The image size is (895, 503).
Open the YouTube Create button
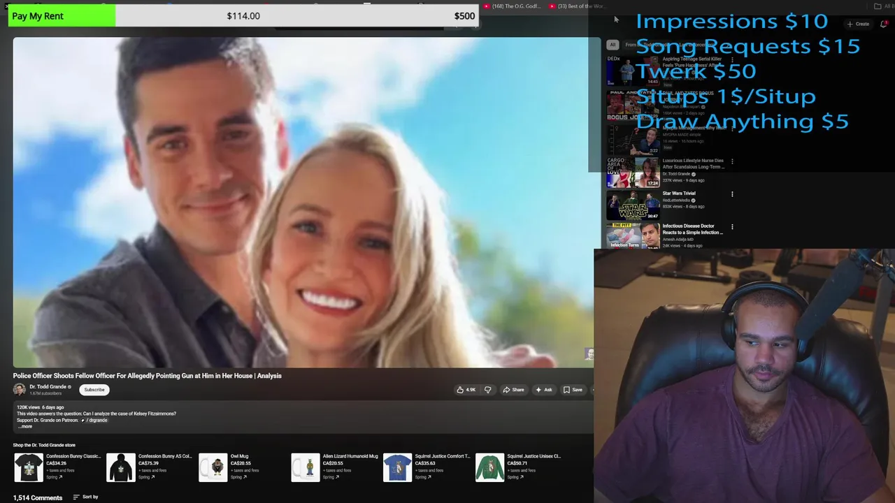point(858,24)
